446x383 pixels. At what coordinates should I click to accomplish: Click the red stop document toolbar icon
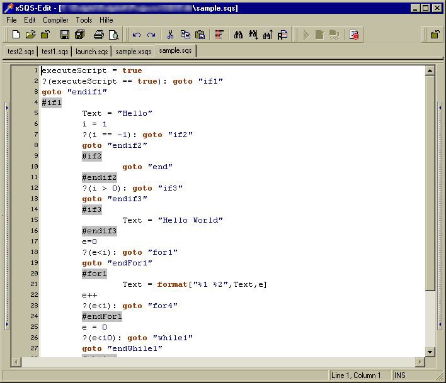(x=355, y=35)
